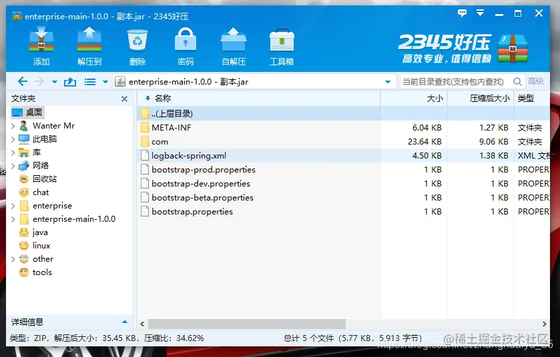Open the title bar menu dropdown icon

coord(481,13)
